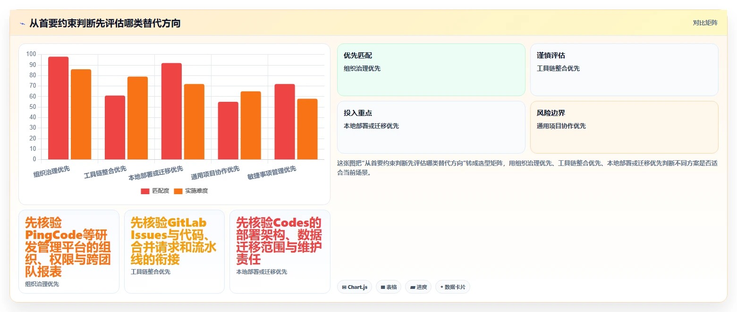Click the 先核验PingCode orange headline

point(68,247)
